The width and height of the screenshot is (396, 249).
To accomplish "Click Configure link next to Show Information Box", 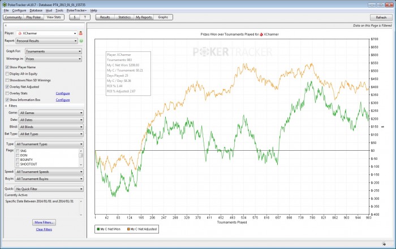I will [63, 100].
